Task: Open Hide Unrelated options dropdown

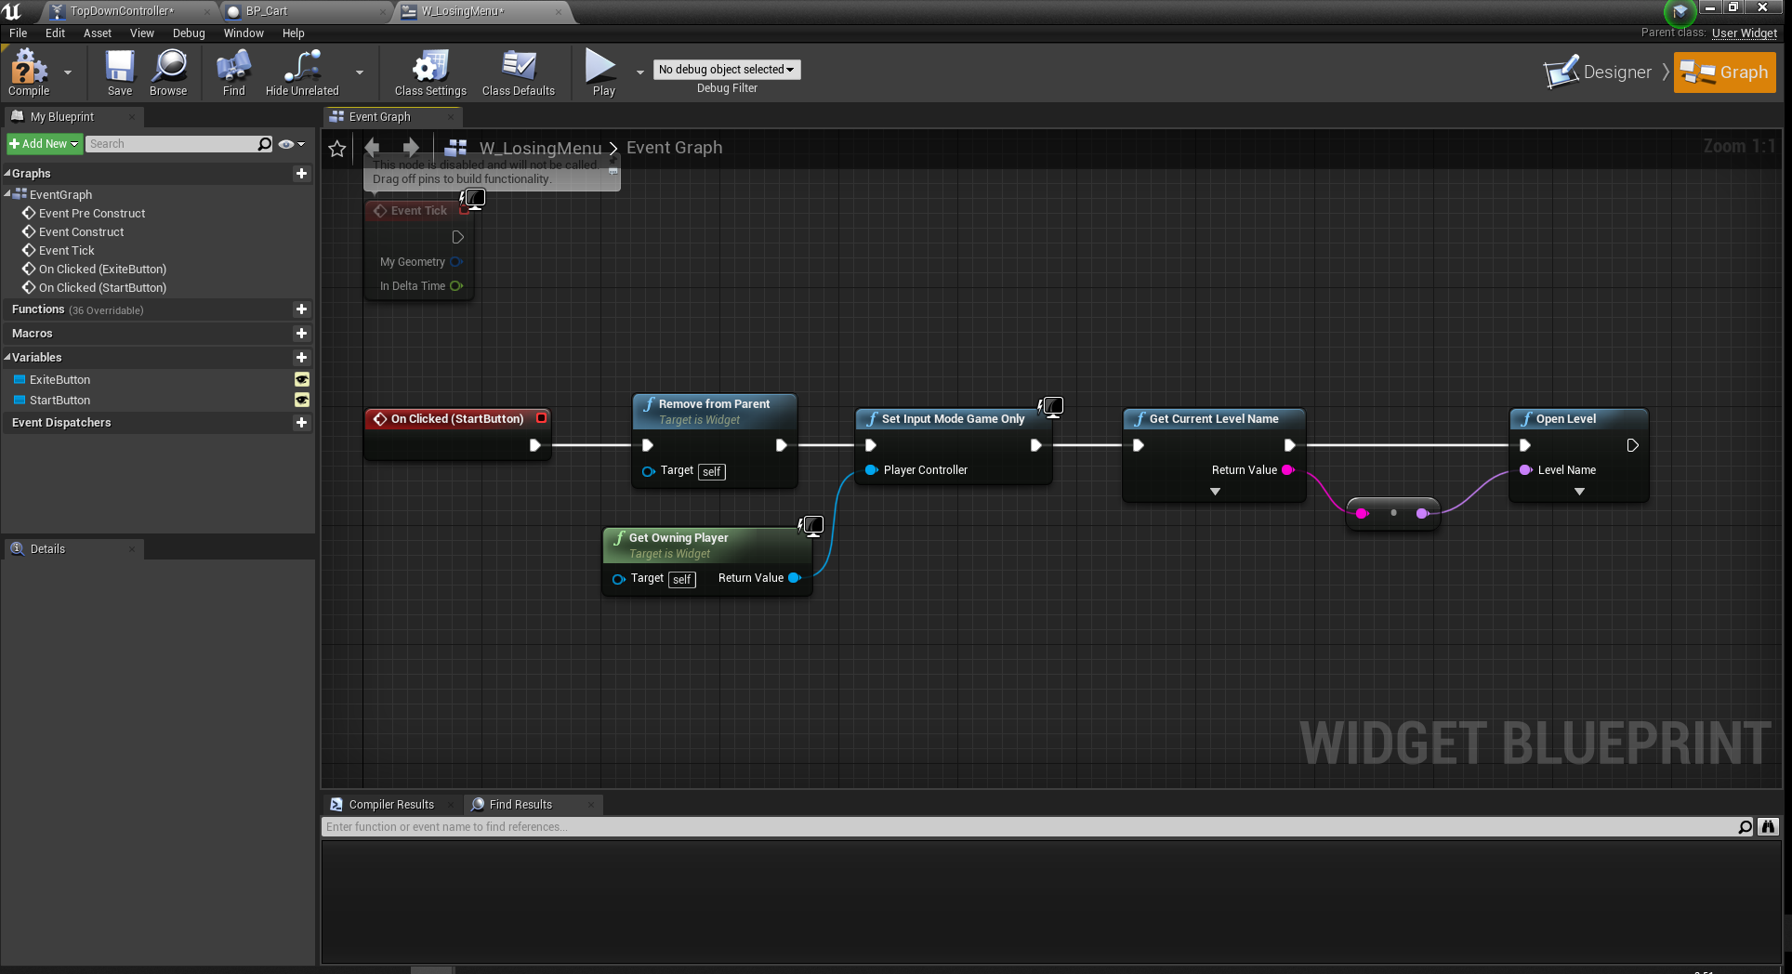Action: click(360, 72)
